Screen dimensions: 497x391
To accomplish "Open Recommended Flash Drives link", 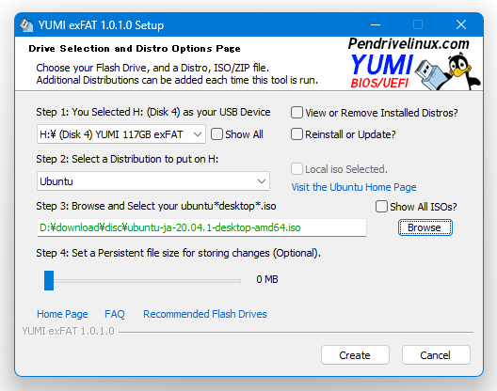I will (x=205, y=314).
